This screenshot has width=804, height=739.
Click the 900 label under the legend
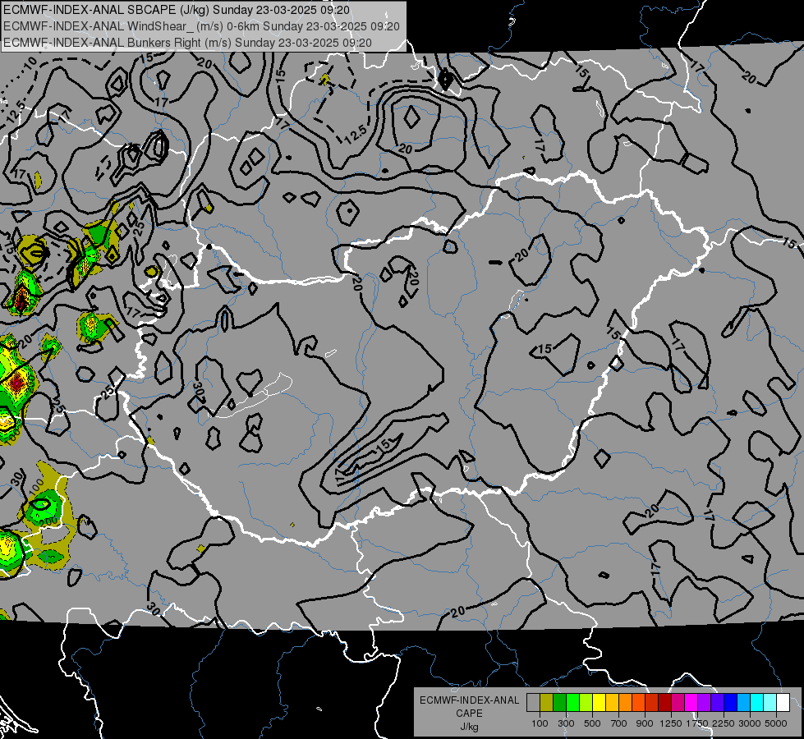645,723
